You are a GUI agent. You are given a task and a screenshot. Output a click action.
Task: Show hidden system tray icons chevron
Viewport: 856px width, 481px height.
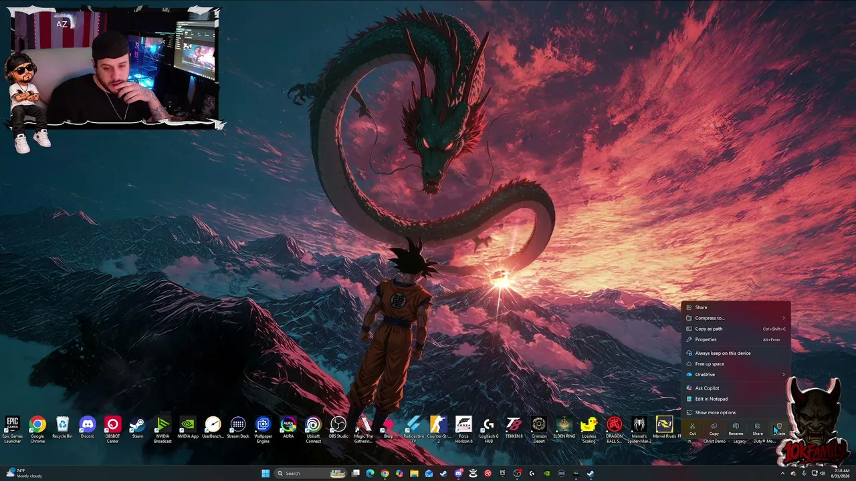click(x=782, y=474)
